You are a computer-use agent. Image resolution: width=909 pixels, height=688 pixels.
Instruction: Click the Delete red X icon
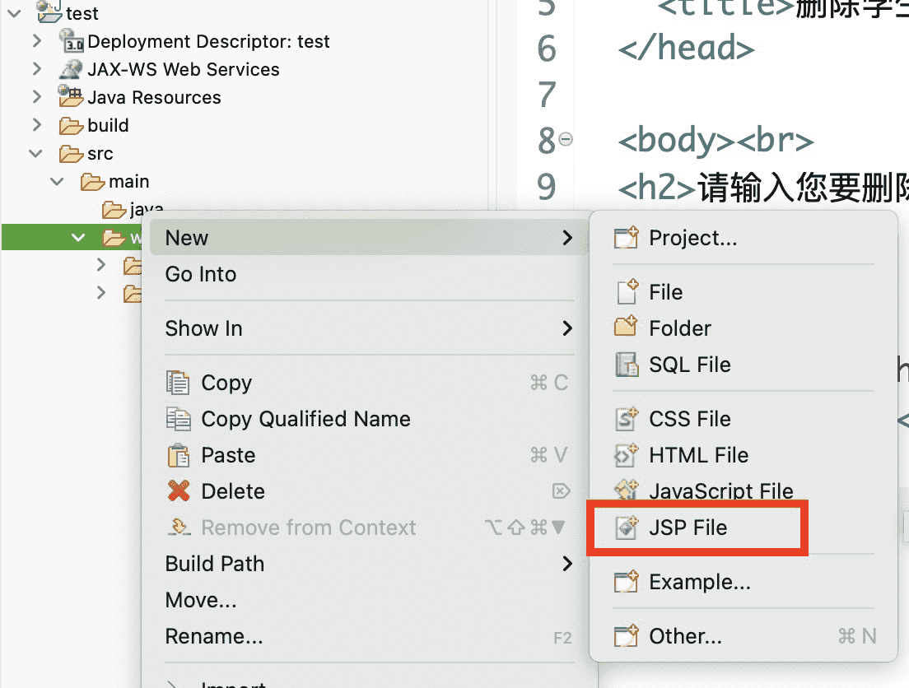tap(179, 491)
